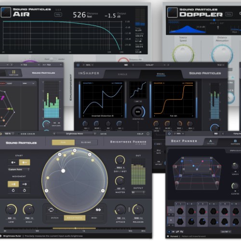
Task: Open the dropdown in the left particles panel header
Action: (x=28, y=83)
